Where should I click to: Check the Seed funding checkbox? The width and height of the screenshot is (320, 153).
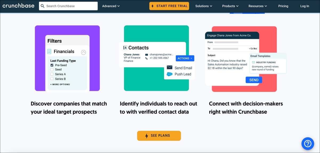tap(52, 70)
